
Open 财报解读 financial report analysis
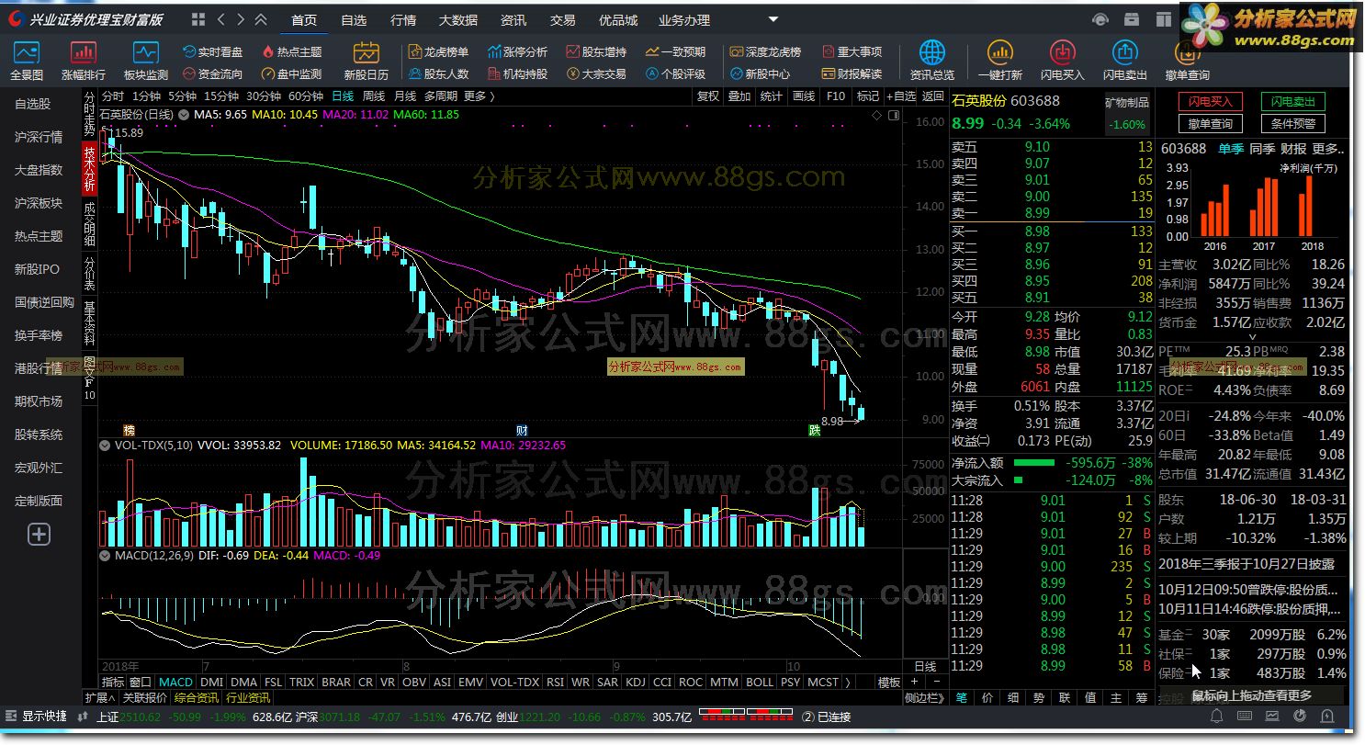tap(852, 74)
